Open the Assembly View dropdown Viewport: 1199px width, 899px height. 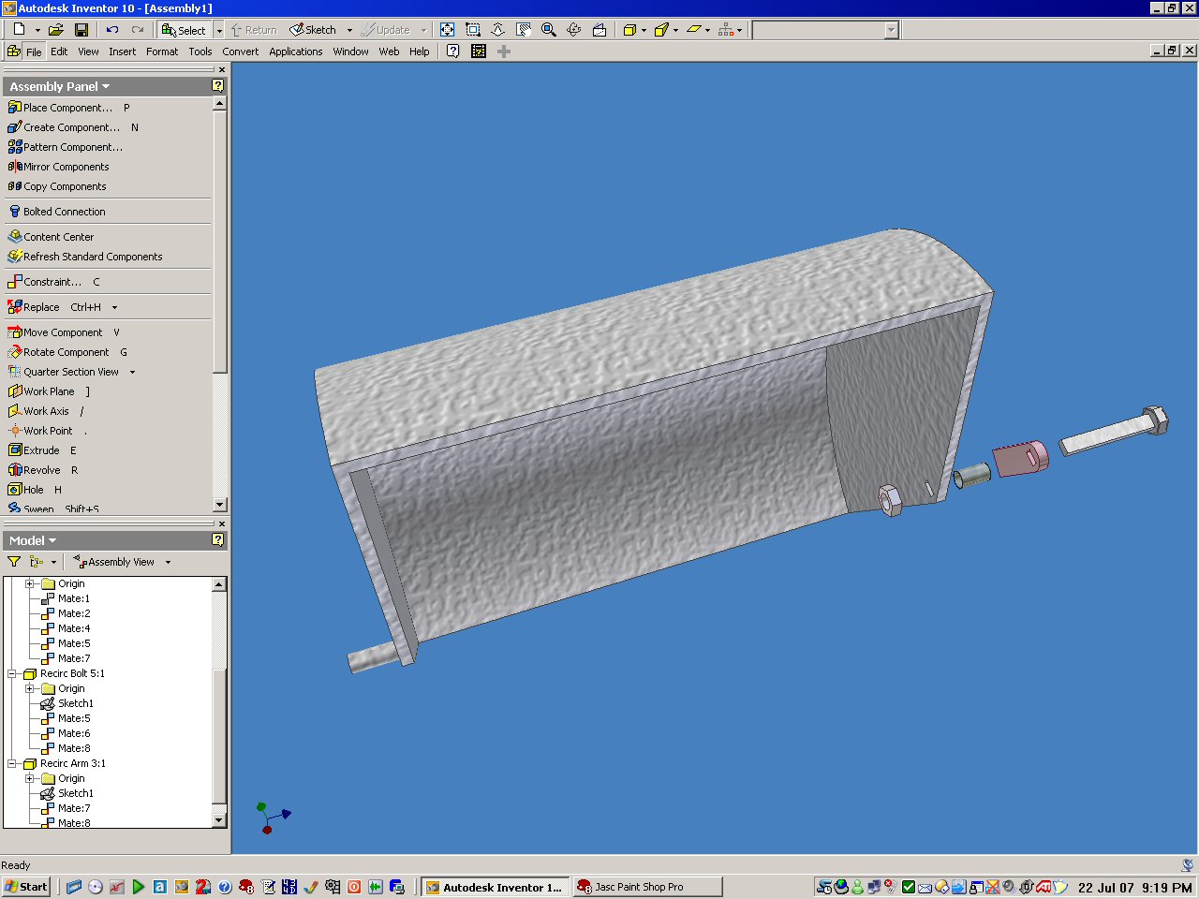[x=168, y=562]
